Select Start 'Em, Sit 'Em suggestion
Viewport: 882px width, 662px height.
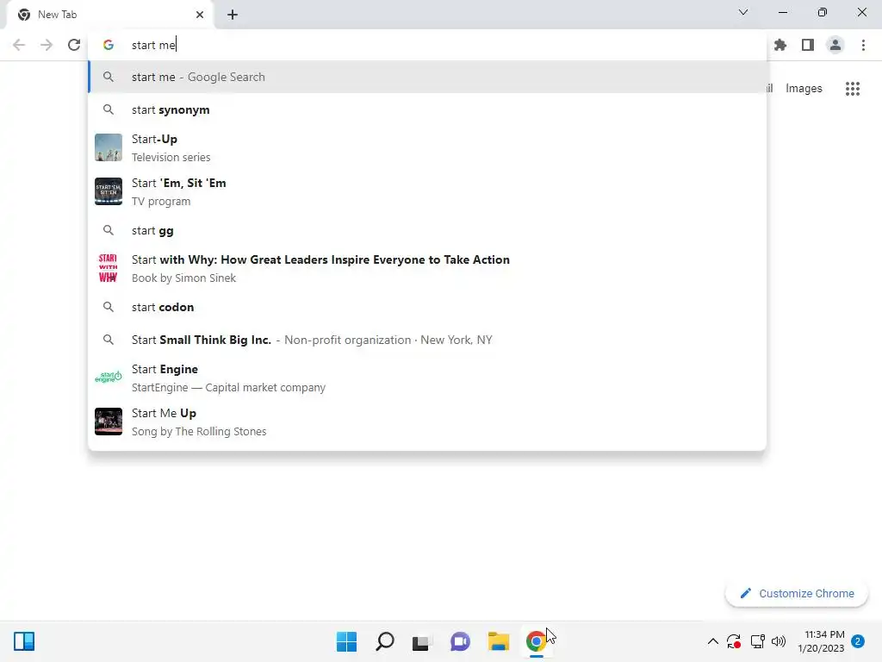point(427,192)
